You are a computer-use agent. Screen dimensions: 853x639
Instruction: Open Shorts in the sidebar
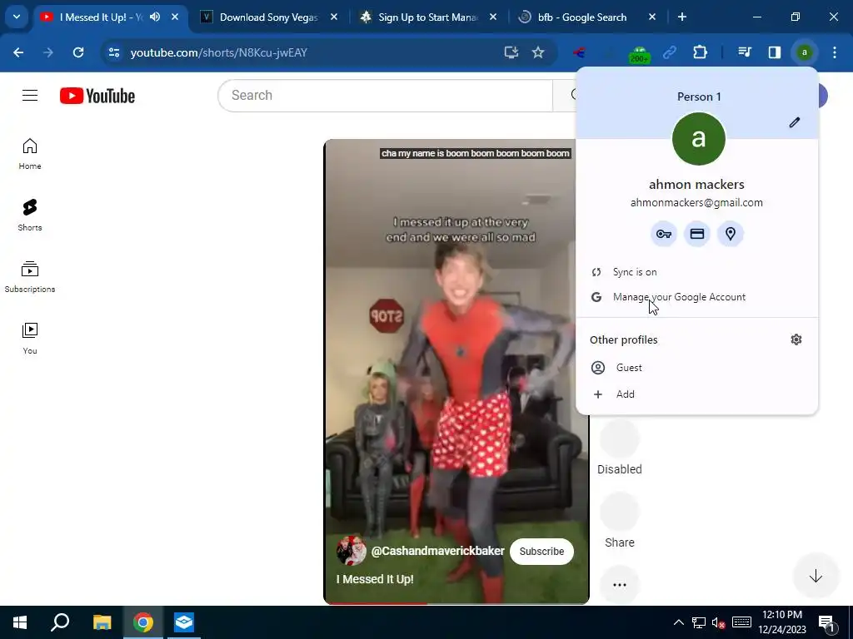click(x=30, y=215)
